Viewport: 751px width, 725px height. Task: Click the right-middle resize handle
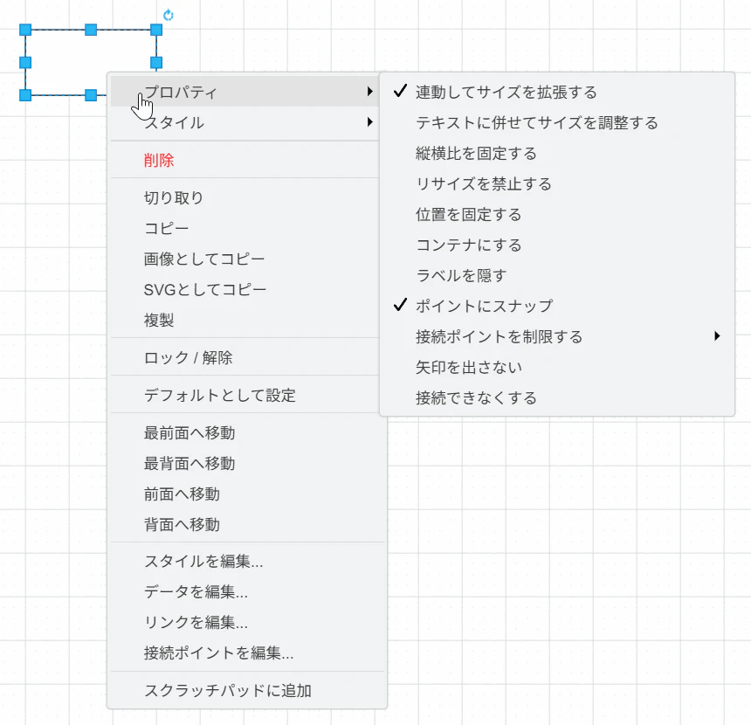(x=156, y=62)
